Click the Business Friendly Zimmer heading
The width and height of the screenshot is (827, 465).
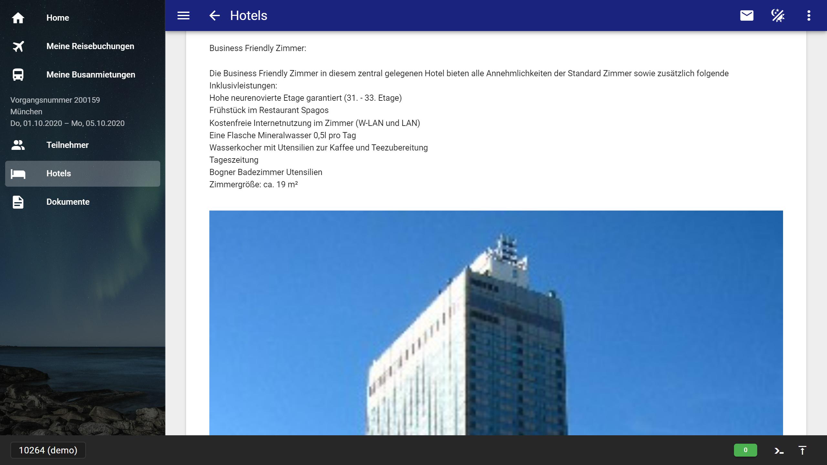tap(257, 48)
